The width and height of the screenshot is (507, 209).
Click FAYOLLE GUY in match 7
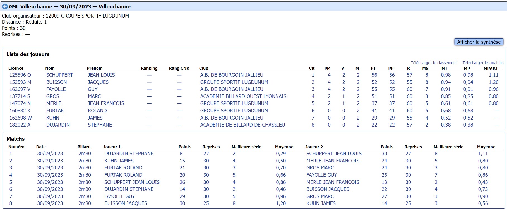tap(120, 196)
